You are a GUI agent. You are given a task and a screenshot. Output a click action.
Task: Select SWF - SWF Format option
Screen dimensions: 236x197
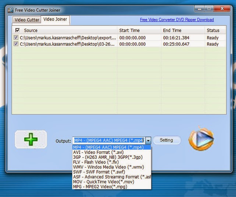112,172
